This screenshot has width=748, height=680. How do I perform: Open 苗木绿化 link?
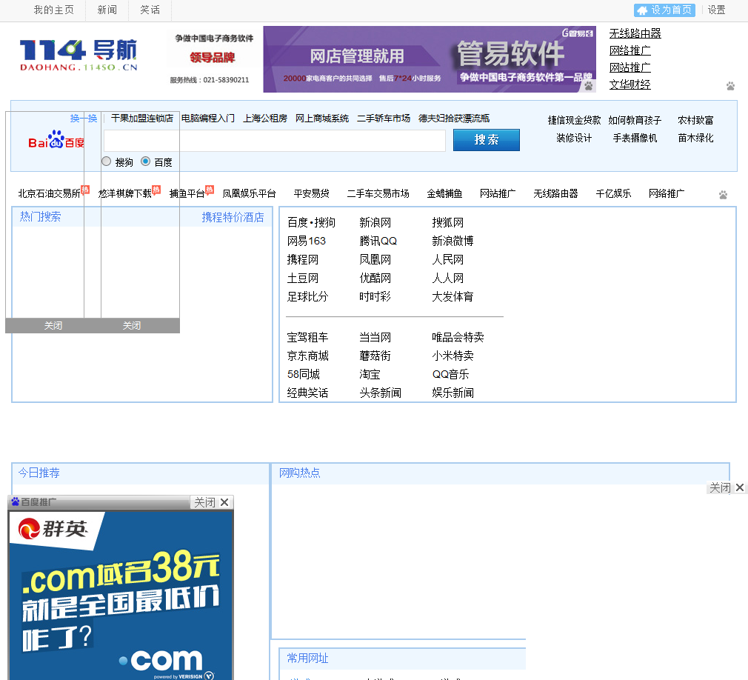point(695,138)
